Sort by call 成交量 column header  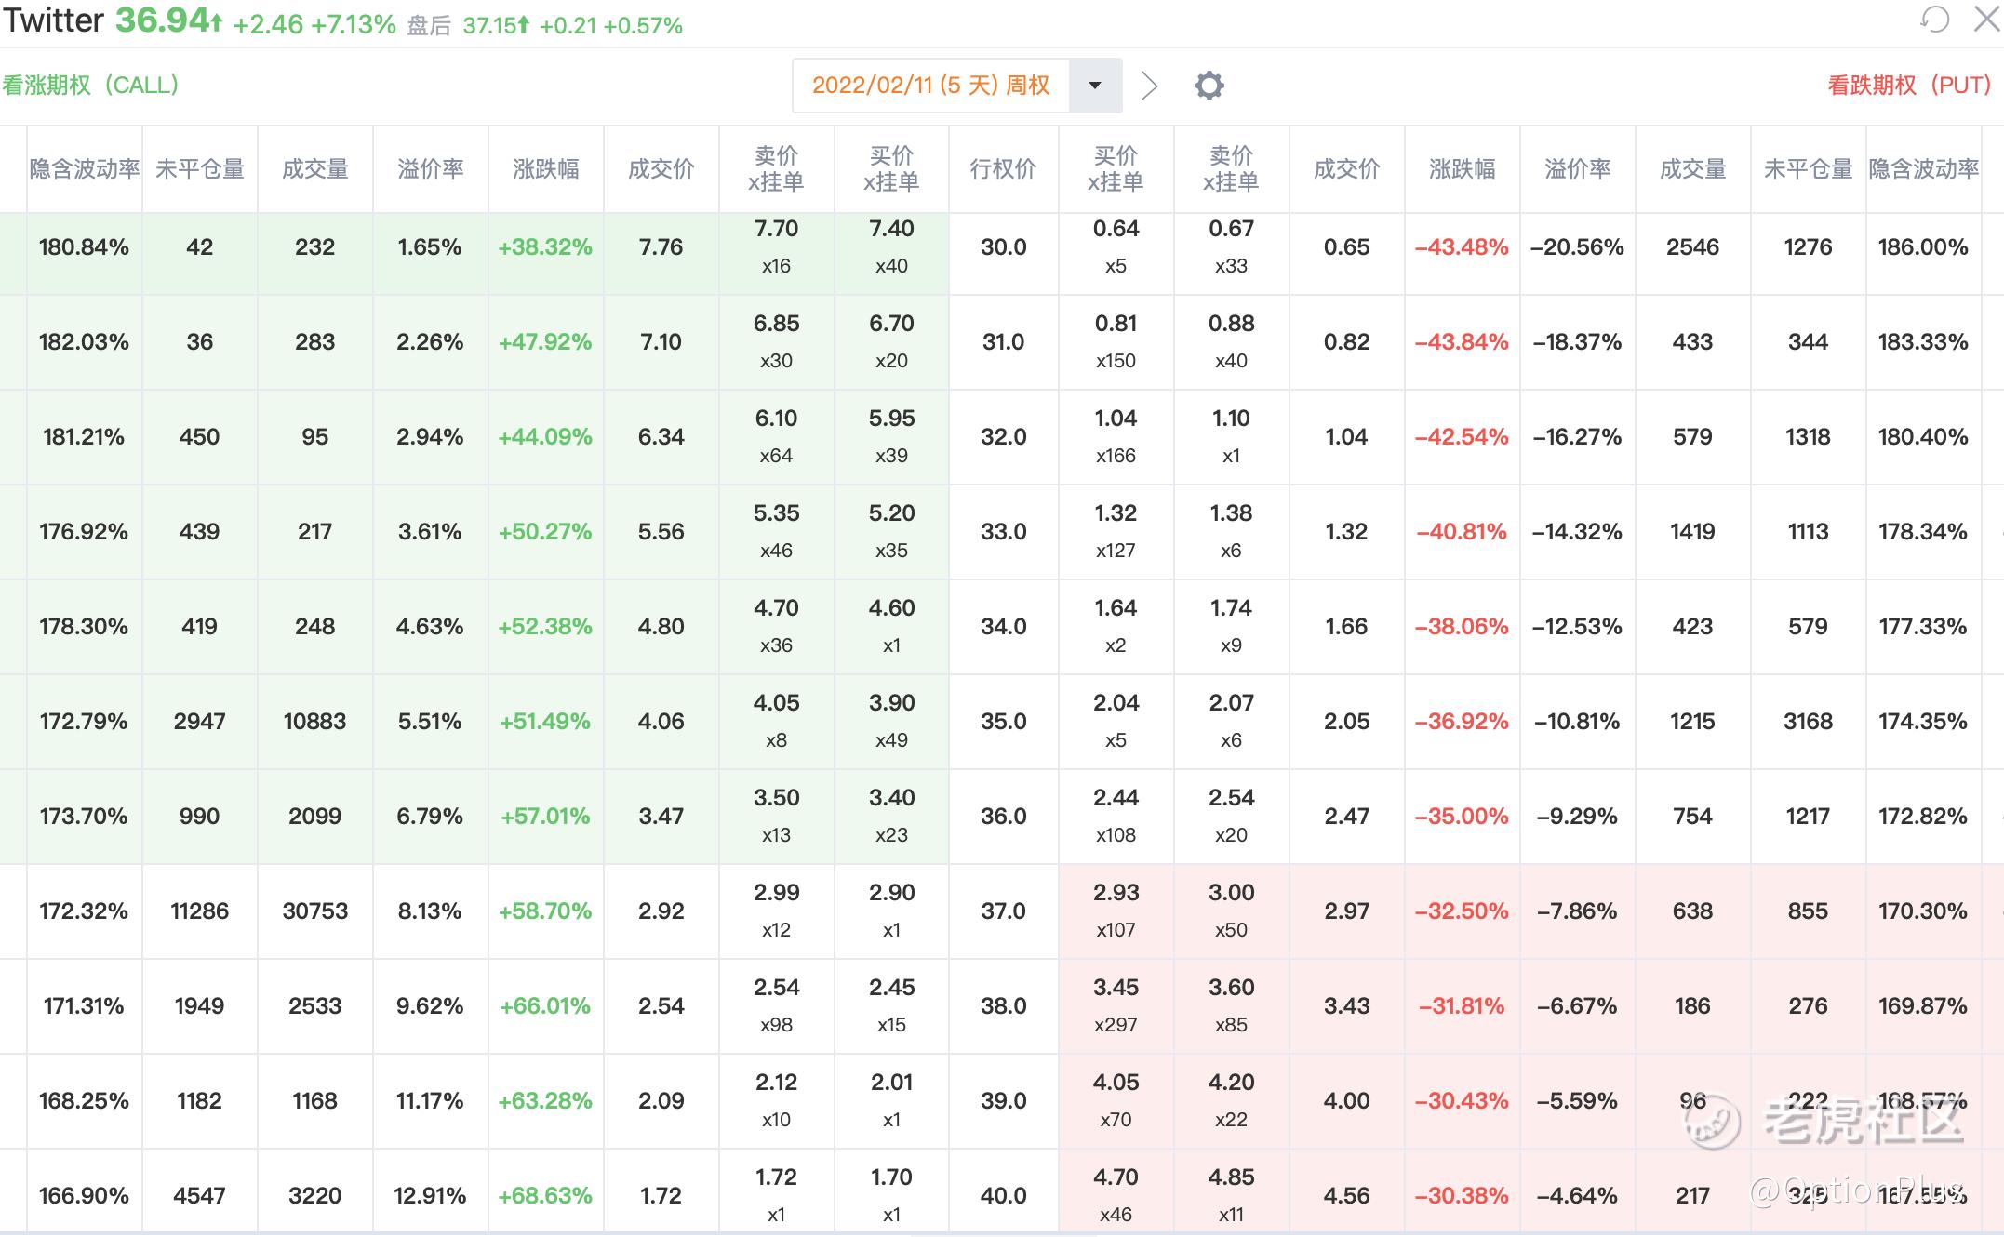tap(315, 168)
